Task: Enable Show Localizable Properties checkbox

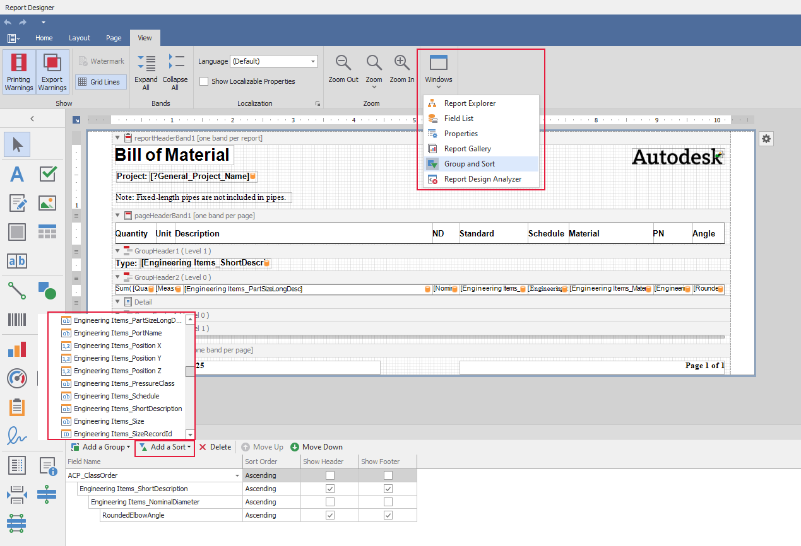Action: tap(204, 81)
